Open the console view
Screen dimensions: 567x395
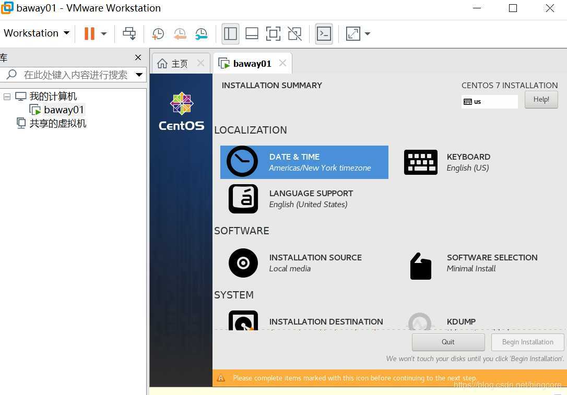pyautogui.click(x=324, y=33)
